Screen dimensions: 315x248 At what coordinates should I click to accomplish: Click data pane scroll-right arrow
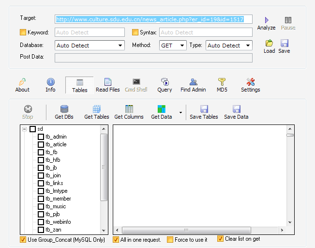click(x=282, y=230)
